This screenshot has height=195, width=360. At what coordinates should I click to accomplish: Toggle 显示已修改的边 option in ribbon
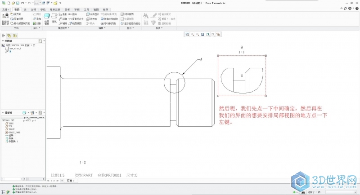[130, 23]
